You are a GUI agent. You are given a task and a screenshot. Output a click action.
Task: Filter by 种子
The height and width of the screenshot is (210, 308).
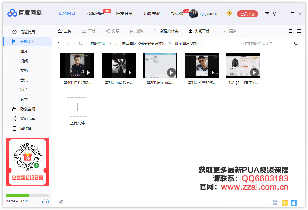tap(24, 90)
